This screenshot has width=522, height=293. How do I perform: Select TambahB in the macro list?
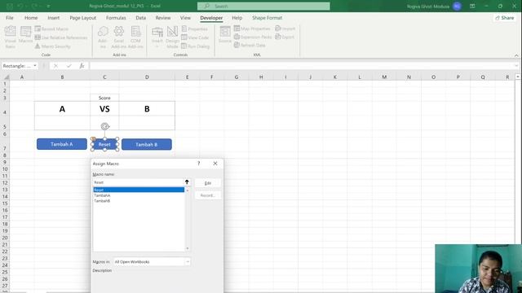(139, 201)
